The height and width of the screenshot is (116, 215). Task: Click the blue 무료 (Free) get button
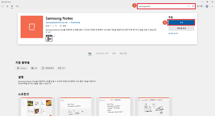point(181,22)
